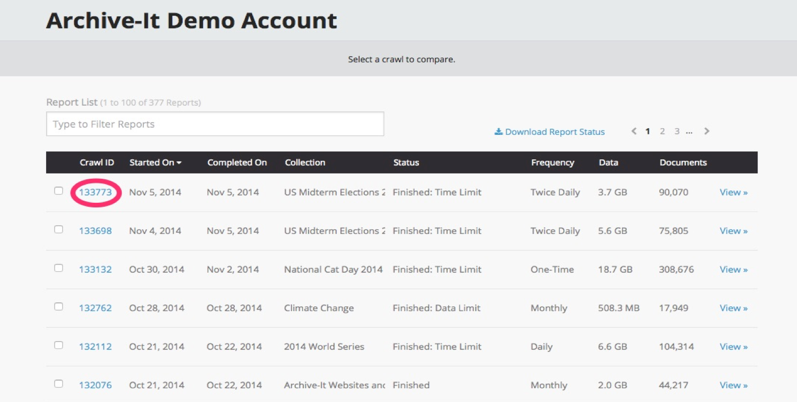Click View for the Climate Change crawl
The image size is (797, 402).
733,308
